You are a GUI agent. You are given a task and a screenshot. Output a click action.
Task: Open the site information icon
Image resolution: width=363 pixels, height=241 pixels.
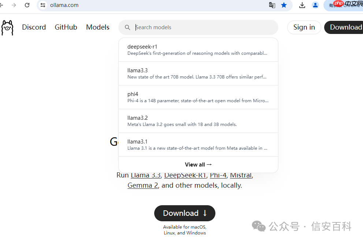[43, 5]
